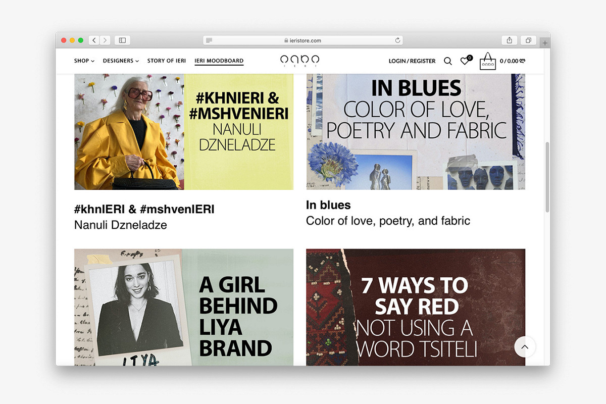Open the #khnIERI & #mshvenIERI article title
606x404 pixels.
[144, 210]
